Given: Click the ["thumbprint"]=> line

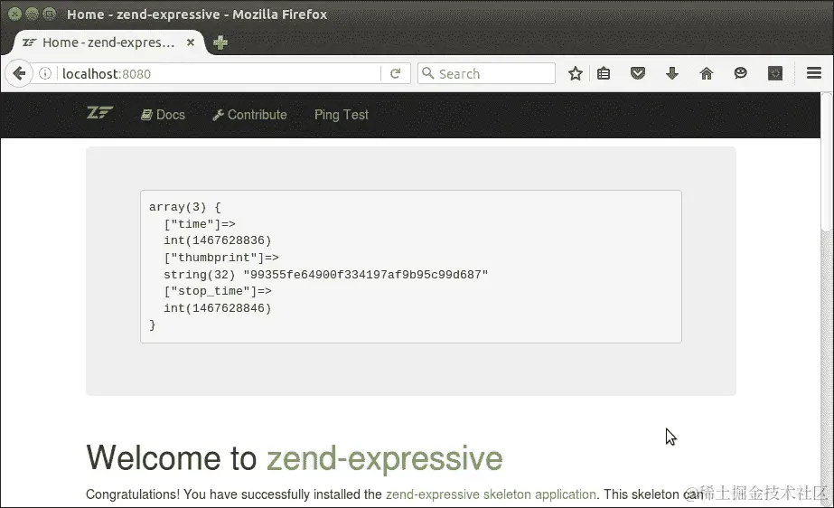Looking at the screenshot, I should coord(221,258).
